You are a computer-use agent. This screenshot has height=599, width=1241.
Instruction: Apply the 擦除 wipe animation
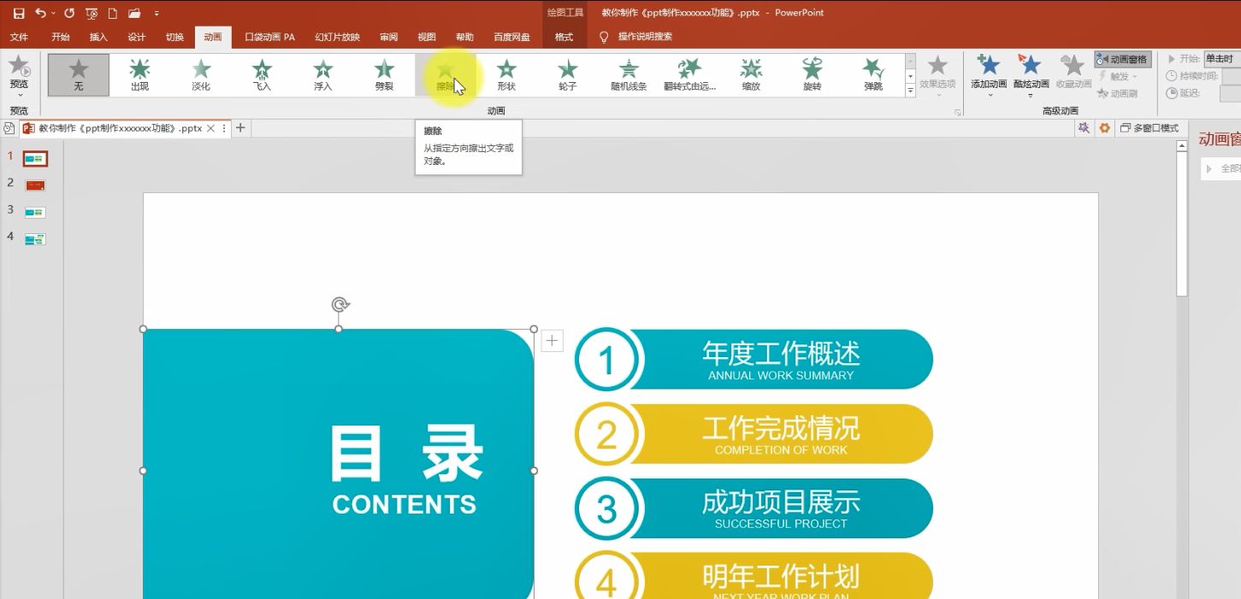446,74
